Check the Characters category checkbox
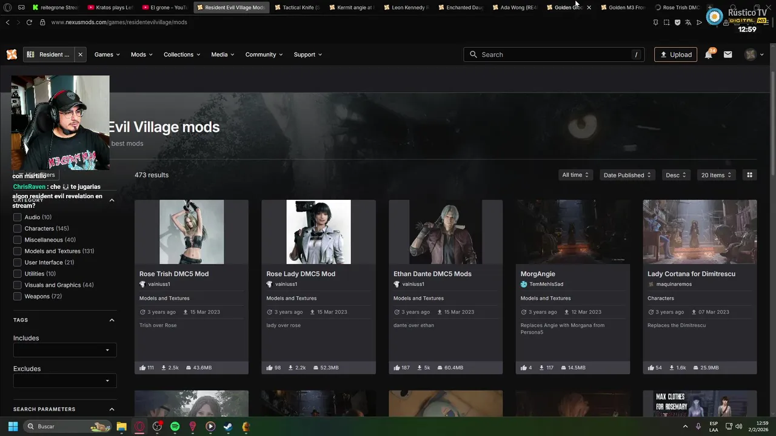The height and width of the screenshot is (436, 776). click(17, 228)
